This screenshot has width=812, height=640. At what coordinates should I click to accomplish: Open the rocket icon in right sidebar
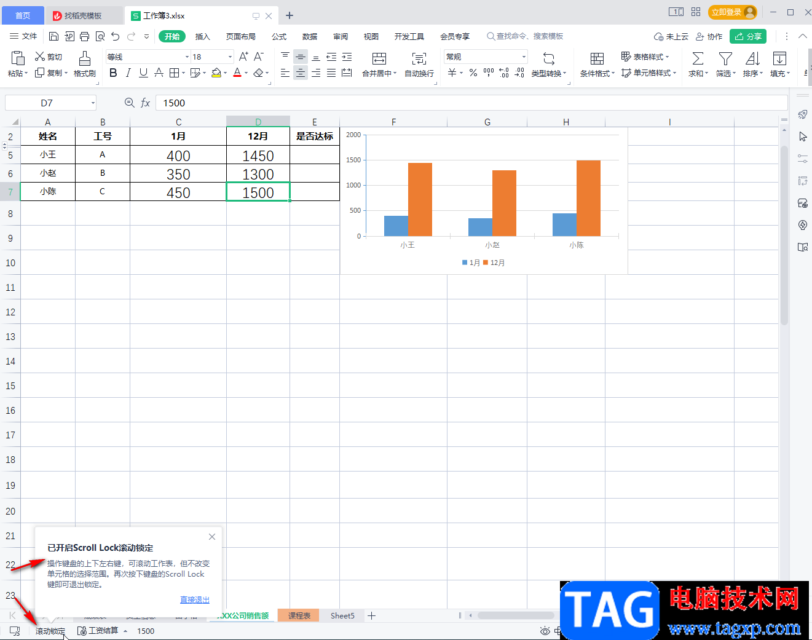click(x=803, y=114)
